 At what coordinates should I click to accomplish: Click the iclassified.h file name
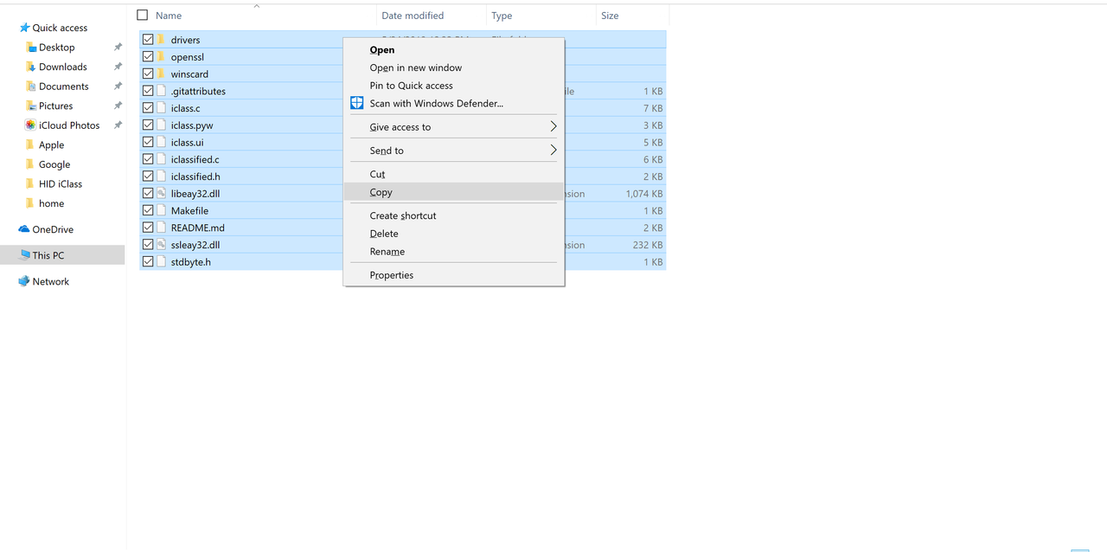195,177
